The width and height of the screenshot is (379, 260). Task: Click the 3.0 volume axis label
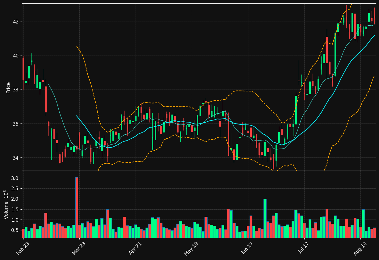15,178
